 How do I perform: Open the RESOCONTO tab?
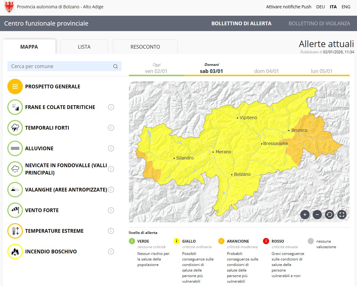[x=145, y=47]
